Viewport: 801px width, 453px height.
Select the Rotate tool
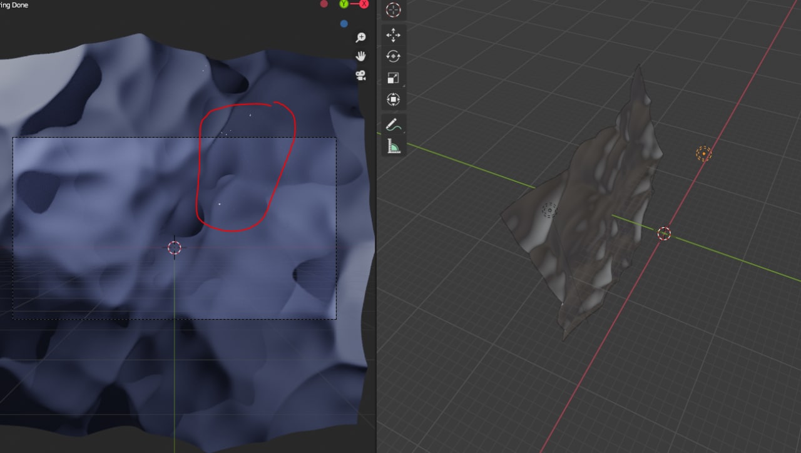(x=393, y=56)
